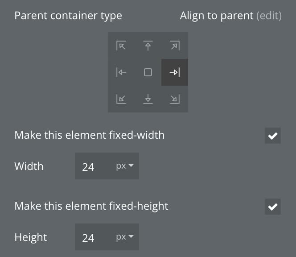Align element to center of parent

pyautogui.click(x=148, y=72)
